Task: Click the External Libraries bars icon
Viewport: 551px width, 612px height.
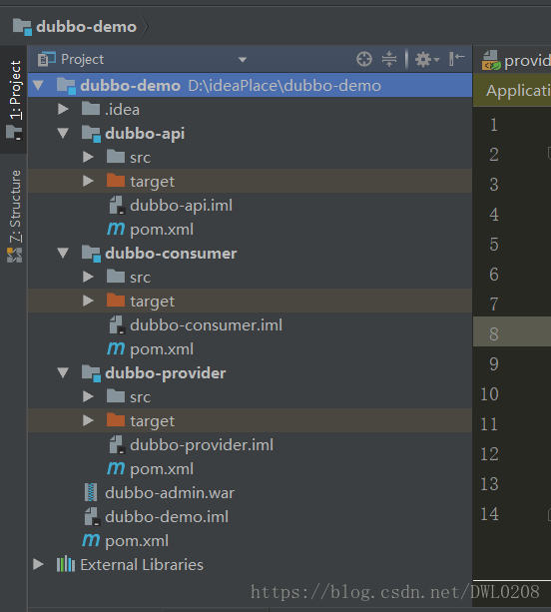Action: [66, 564]
